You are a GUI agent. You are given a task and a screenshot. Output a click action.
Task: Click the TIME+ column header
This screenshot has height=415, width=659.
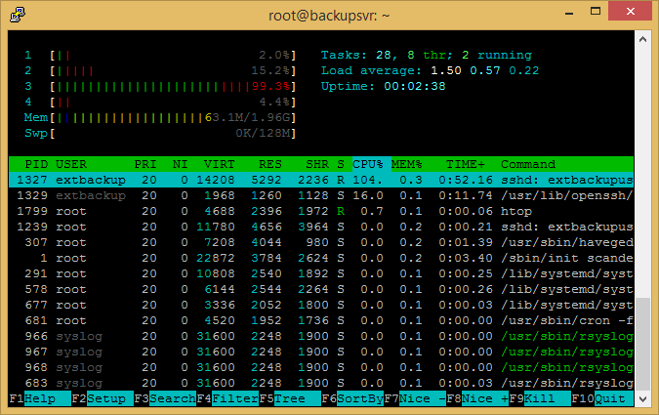pos(465,164)
